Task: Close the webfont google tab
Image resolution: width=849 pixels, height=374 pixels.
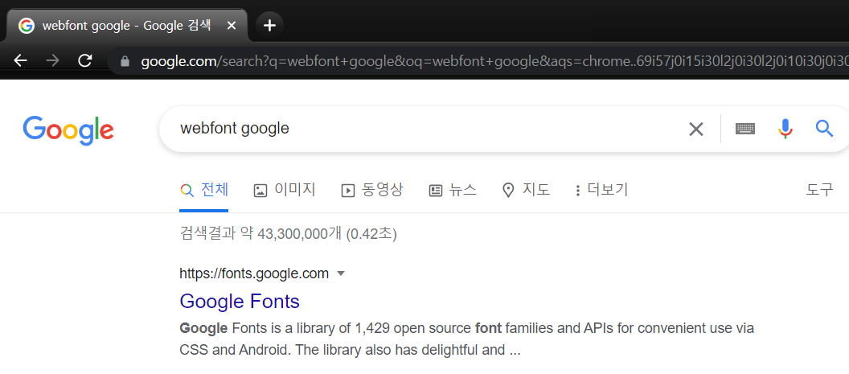Action: pyautogui.click(x=232, y=26)
